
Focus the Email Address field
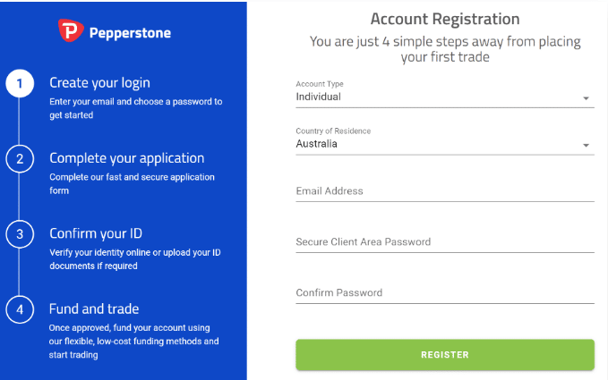pyautogui.click(x=444, y=191)
